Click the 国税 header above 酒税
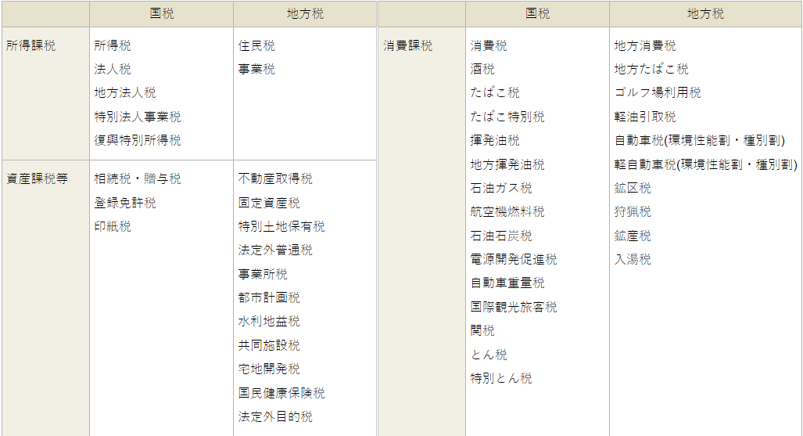Image resolution: width=803 pixels, height=436 pixels. (x=538, y=14)
